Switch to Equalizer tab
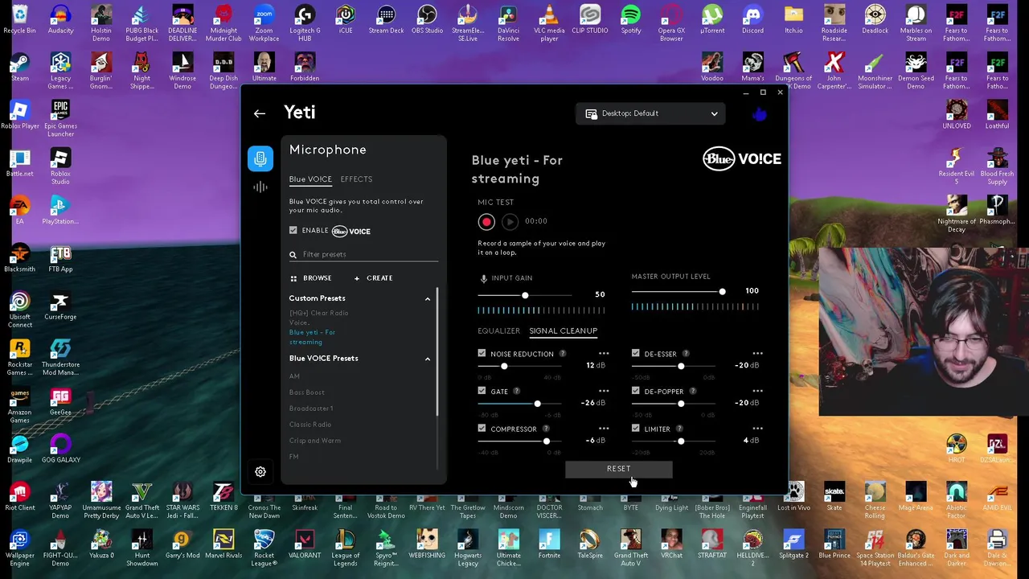Image resolution: width=1029 pixels, height=579 pixels. pyautogui.click(x=498, y=331)
